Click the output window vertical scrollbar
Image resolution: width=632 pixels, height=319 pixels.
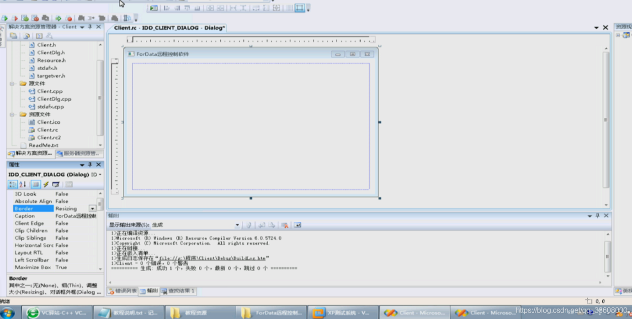click(x=607, y=256)
